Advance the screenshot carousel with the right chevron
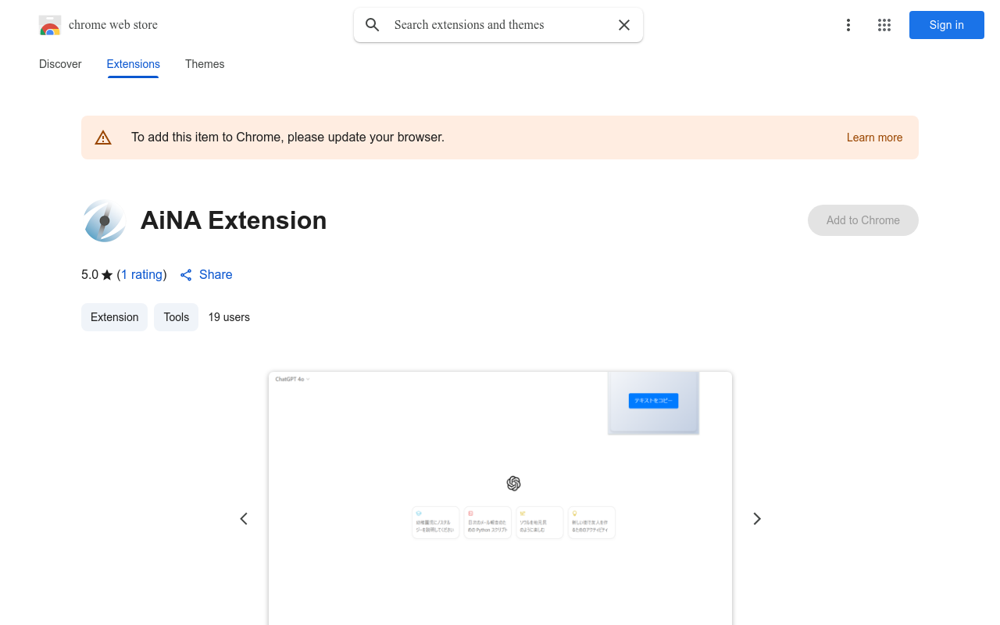The width and height of the screenshot is (1000, 625). pos(756,518)
